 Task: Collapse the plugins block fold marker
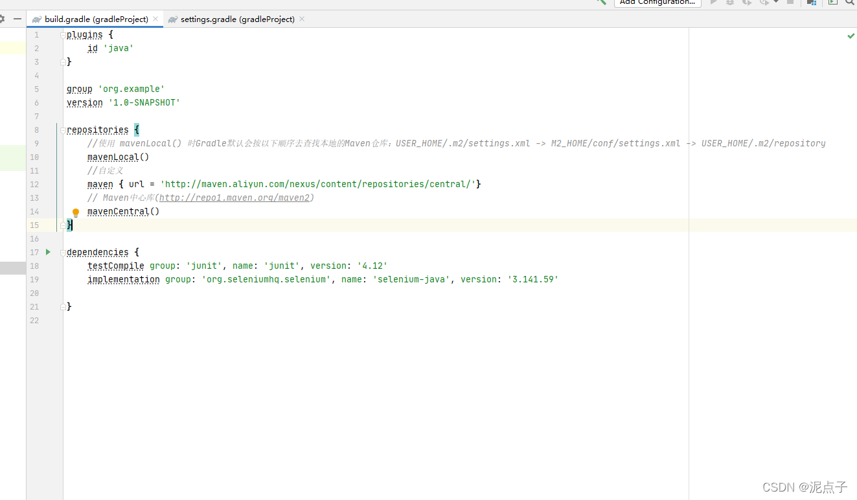tap(63, 35)
